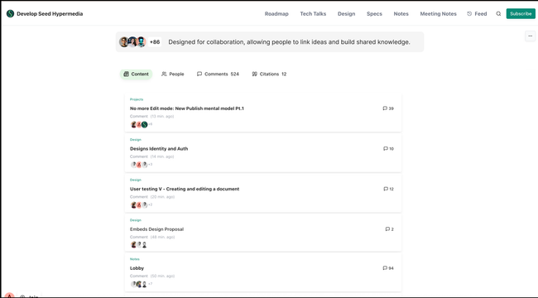The height and width of the screenshot is (298, 538).
Task: Open the Citations tab
Action: 269,74
